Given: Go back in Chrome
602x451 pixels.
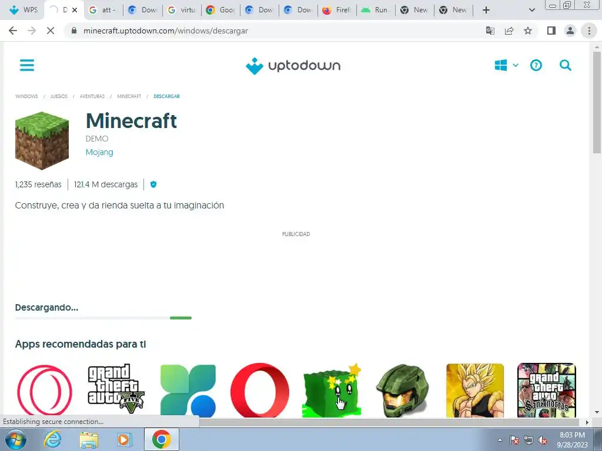Looking at the screenshot, I should [x=13, y=31].
